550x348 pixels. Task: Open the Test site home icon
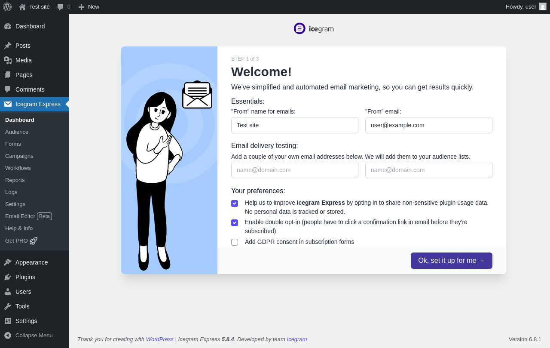coord(22,7)
